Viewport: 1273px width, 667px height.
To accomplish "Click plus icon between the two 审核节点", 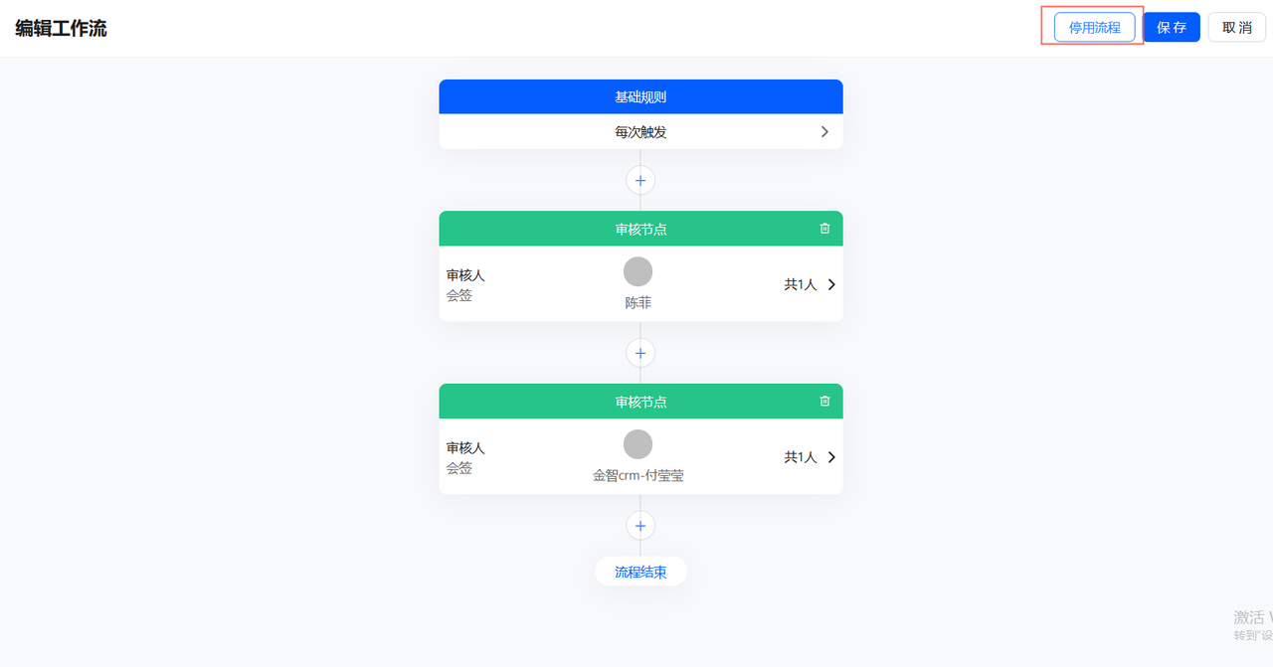I will click(x=640, y=353).
